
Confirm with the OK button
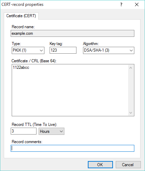click(100, 165)
